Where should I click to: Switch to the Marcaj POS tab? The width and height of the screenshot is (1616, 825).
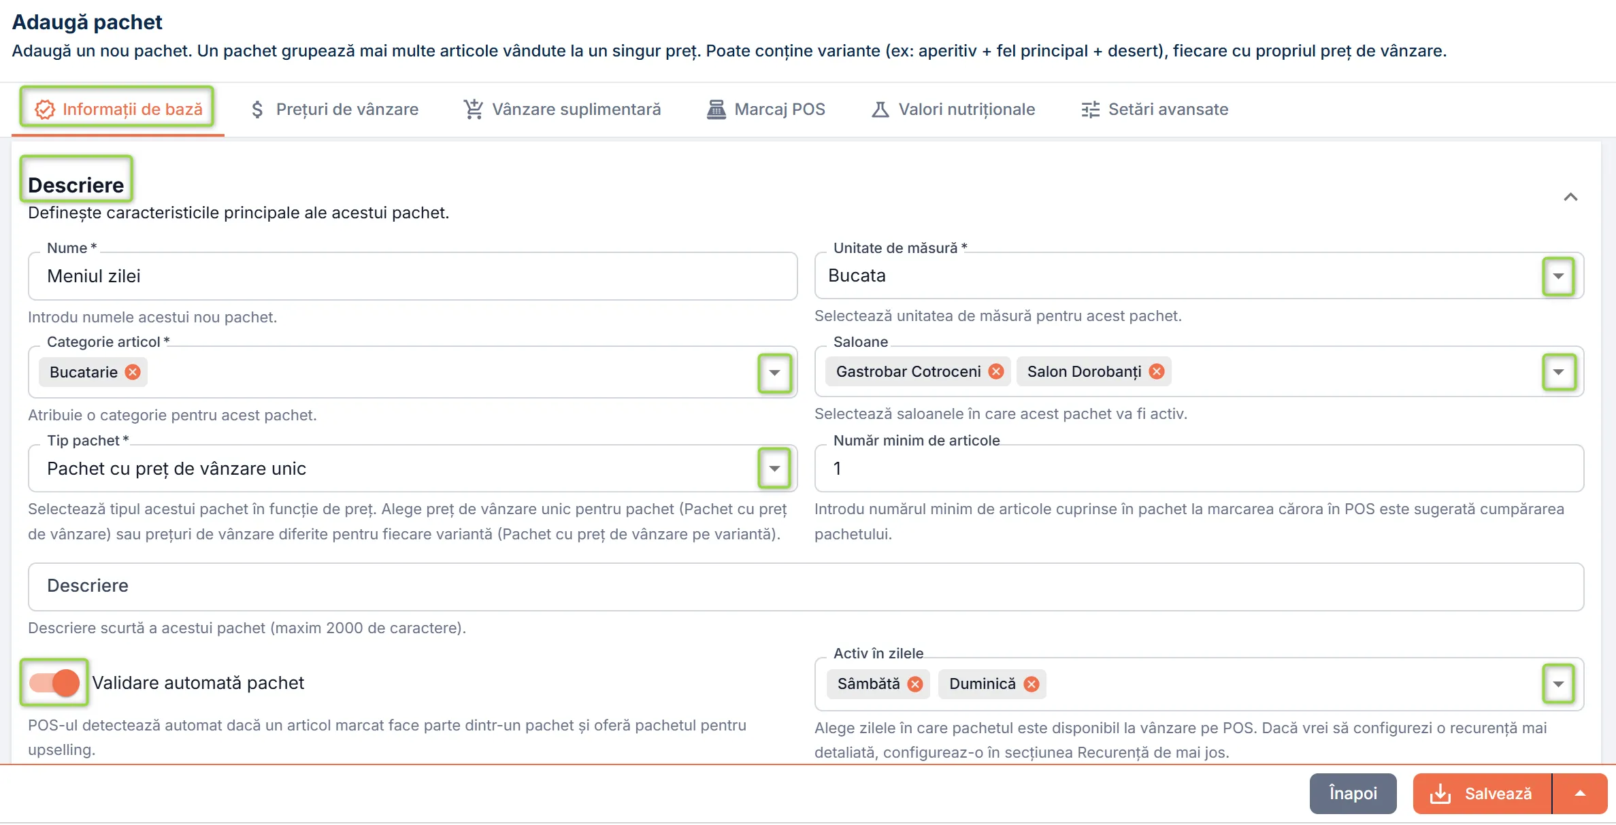(765, 110)
